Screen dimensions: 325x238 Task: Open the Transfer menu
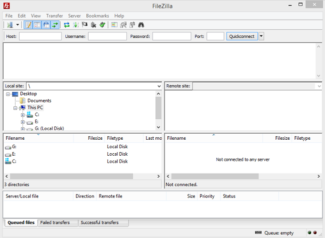click(x=54, y=16)
